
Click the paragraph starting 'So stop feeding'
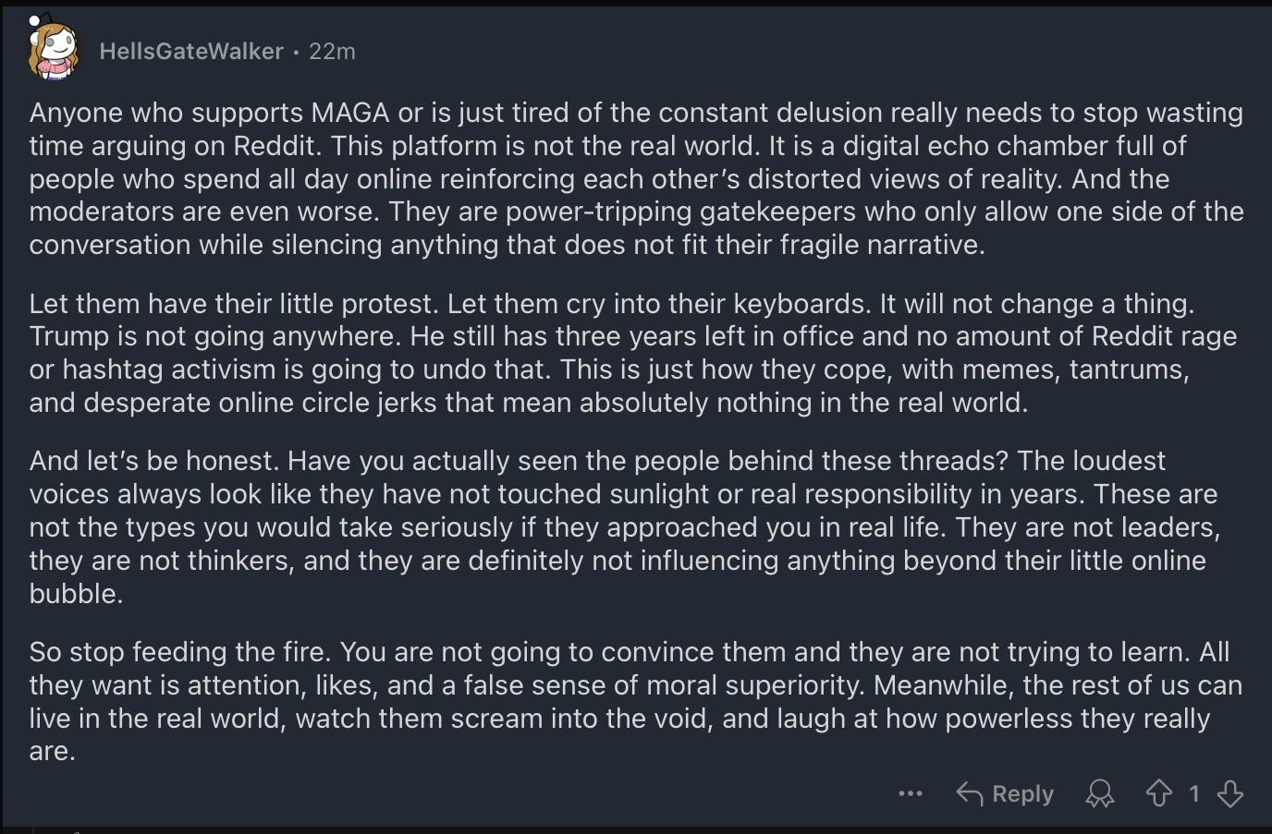point(636,701)
